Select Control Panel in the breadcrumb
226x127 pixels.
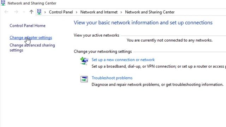61,12
